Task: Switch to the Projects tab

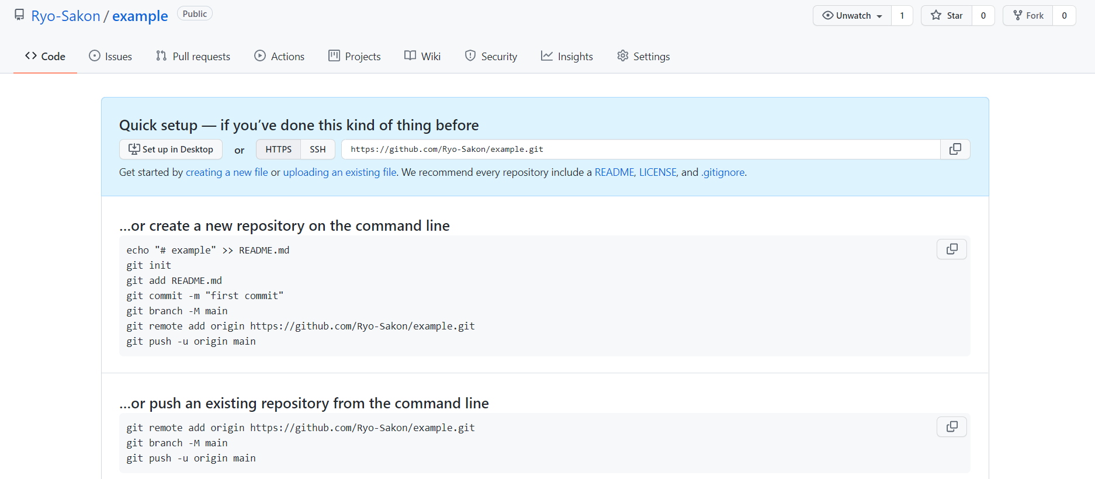Action: point(354,56)
